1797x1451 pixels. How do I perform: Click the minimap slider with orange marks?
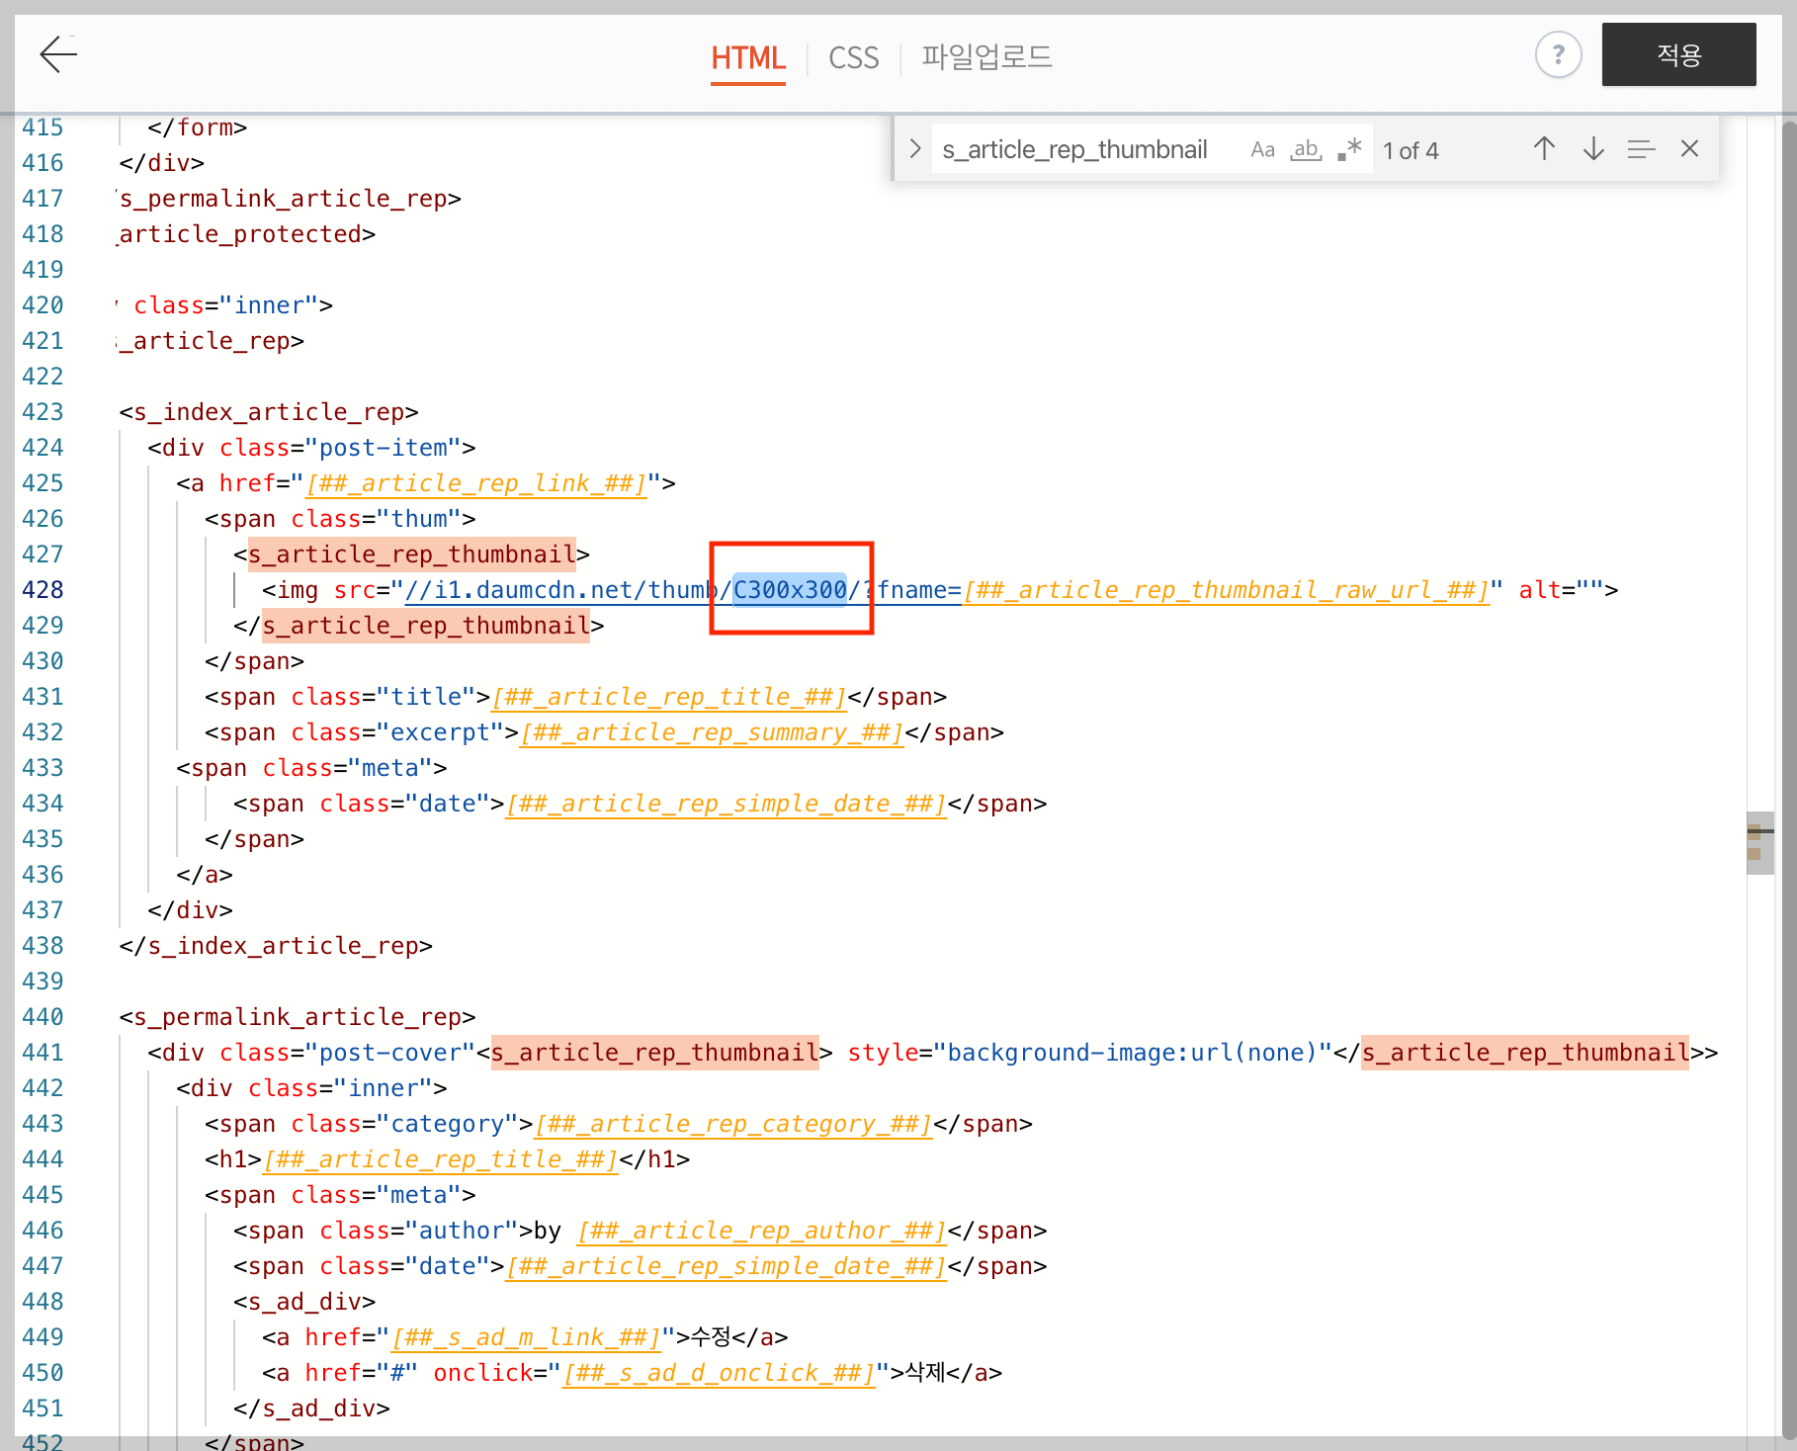(1759, 842)
